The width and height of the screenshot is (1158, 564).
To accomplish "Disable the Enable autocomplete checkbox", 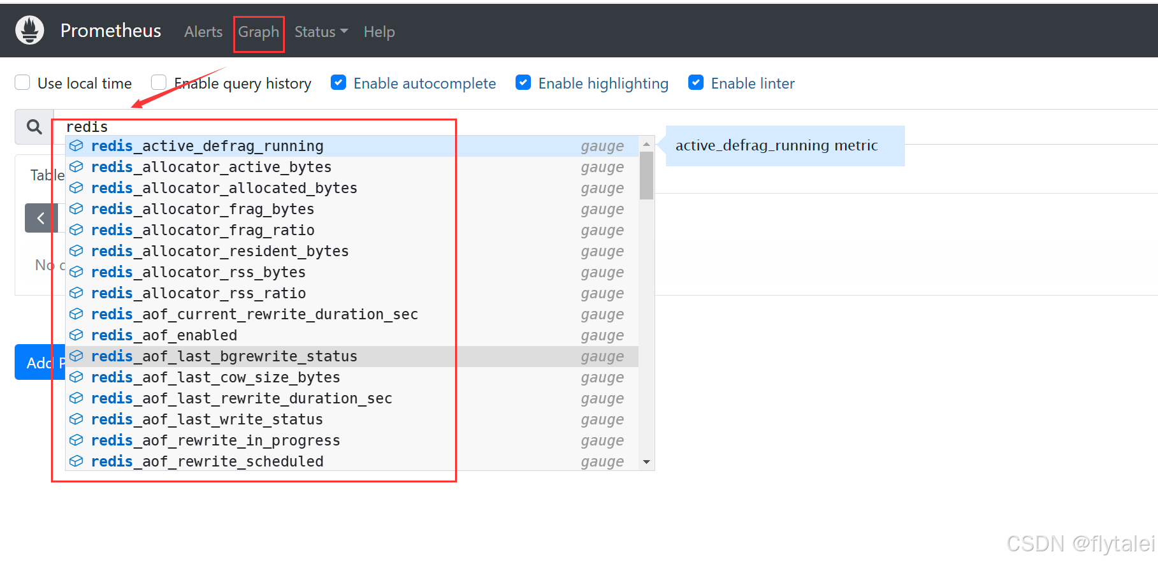I will tap(338, 82).
